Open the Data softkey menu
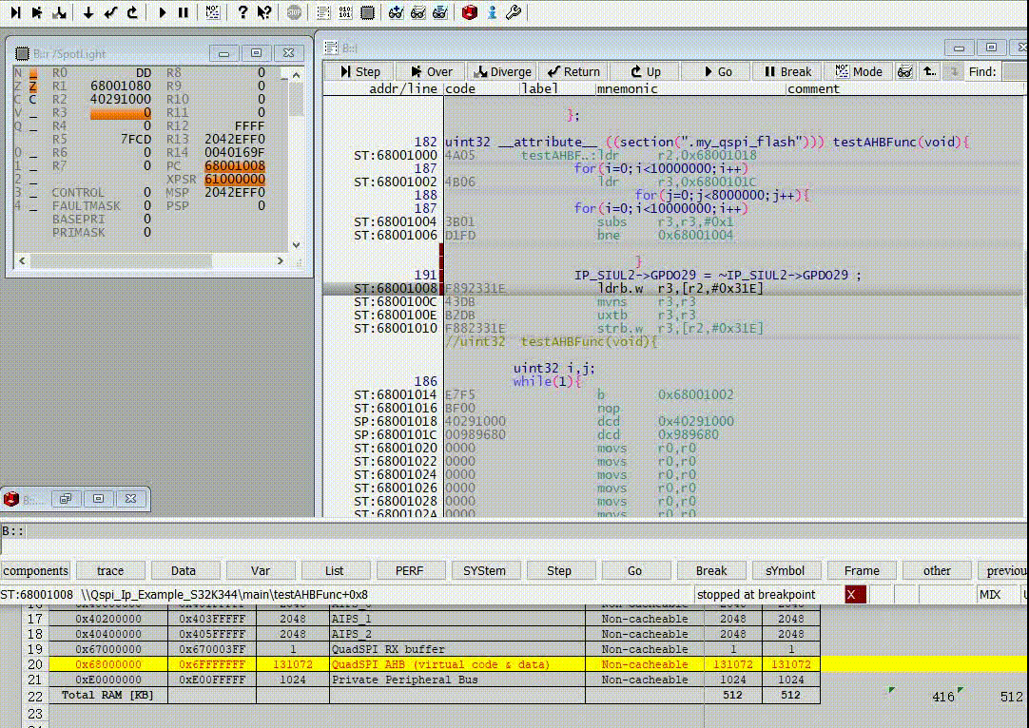 point(184,570)
